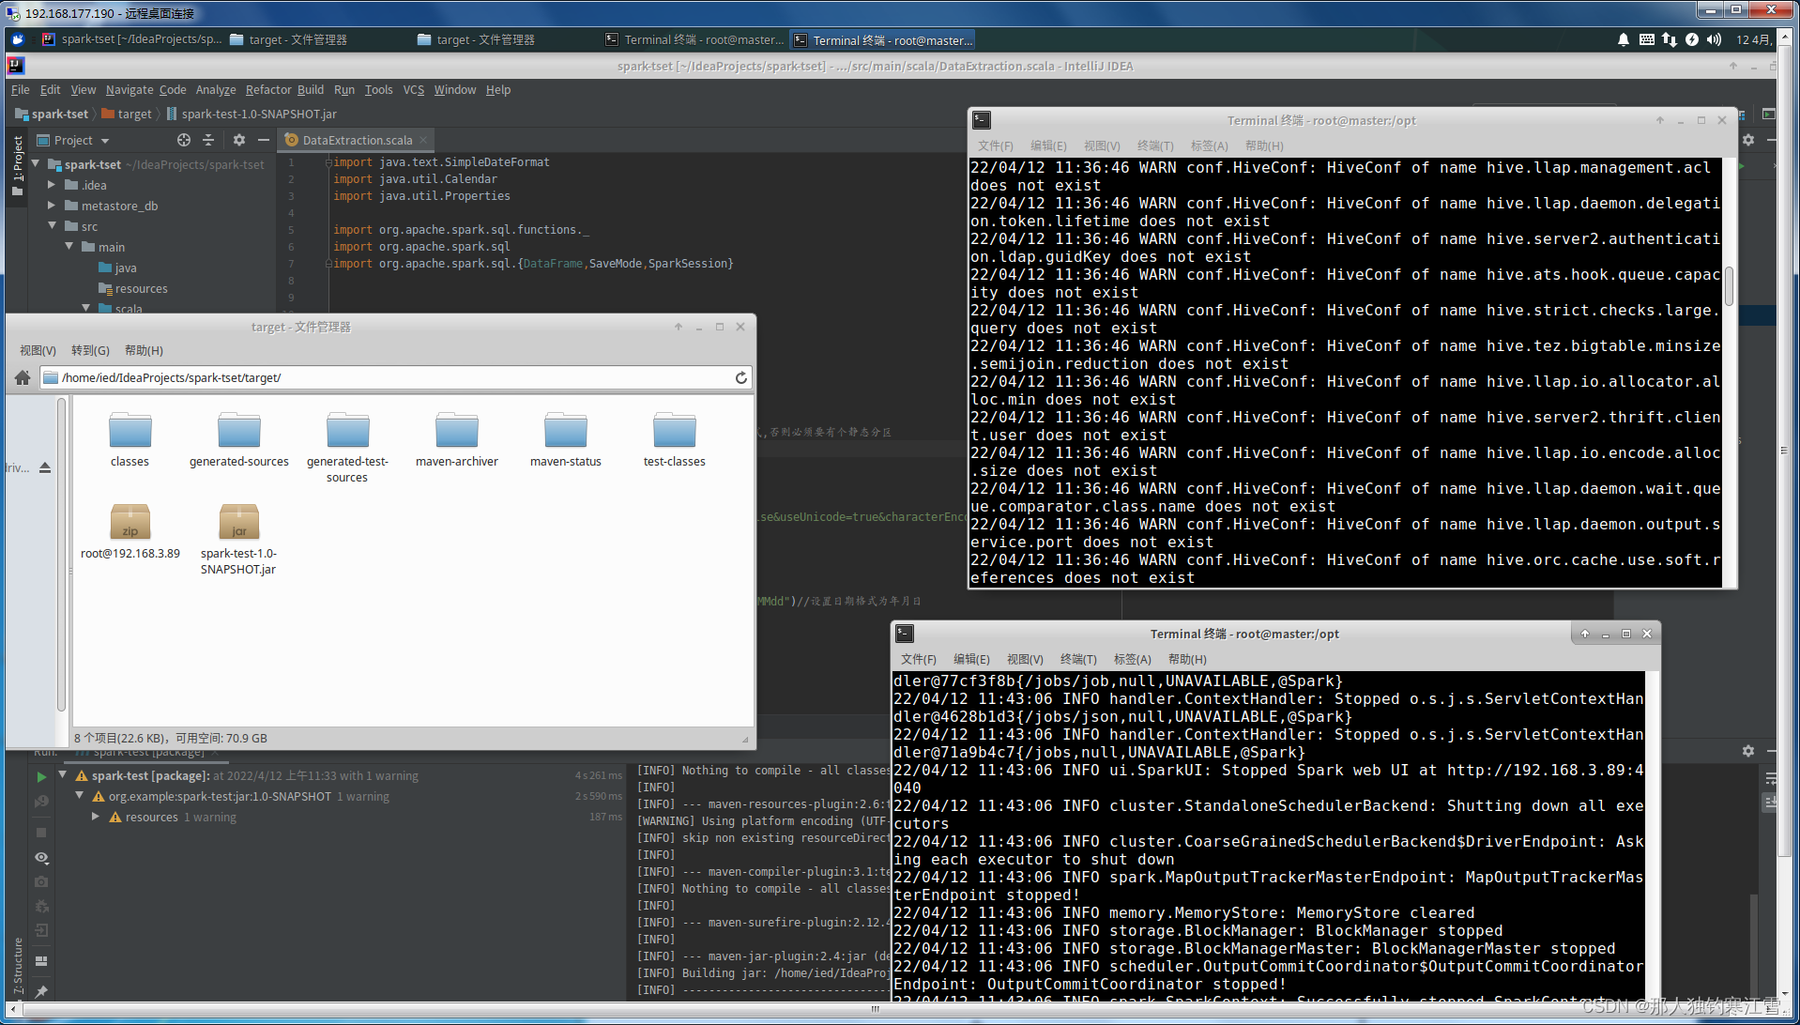Select the java folder in project tree
This screenshot has height=1025, width=1800.
coord(118,268)
